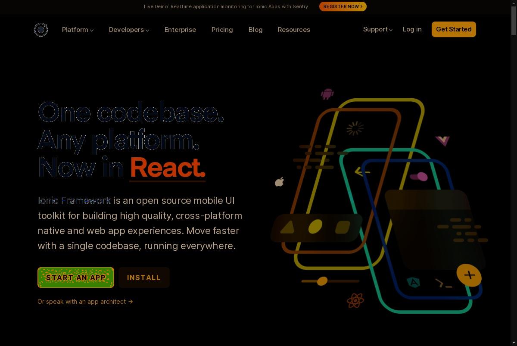Open the Resources menu item
The height and width of the screenshot is (346, 517).
294,30
